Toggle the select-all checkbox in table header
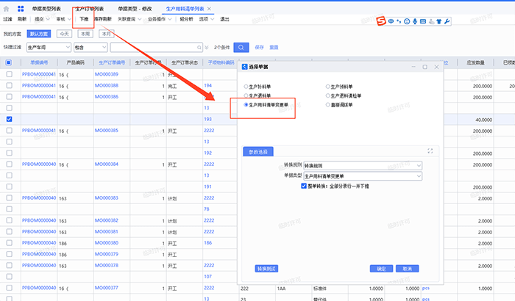 [9, 63]
